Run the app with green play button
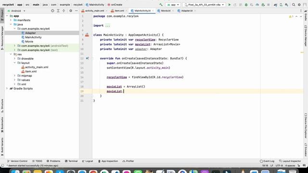Screen dimensions: 308x173 [229, 4]
